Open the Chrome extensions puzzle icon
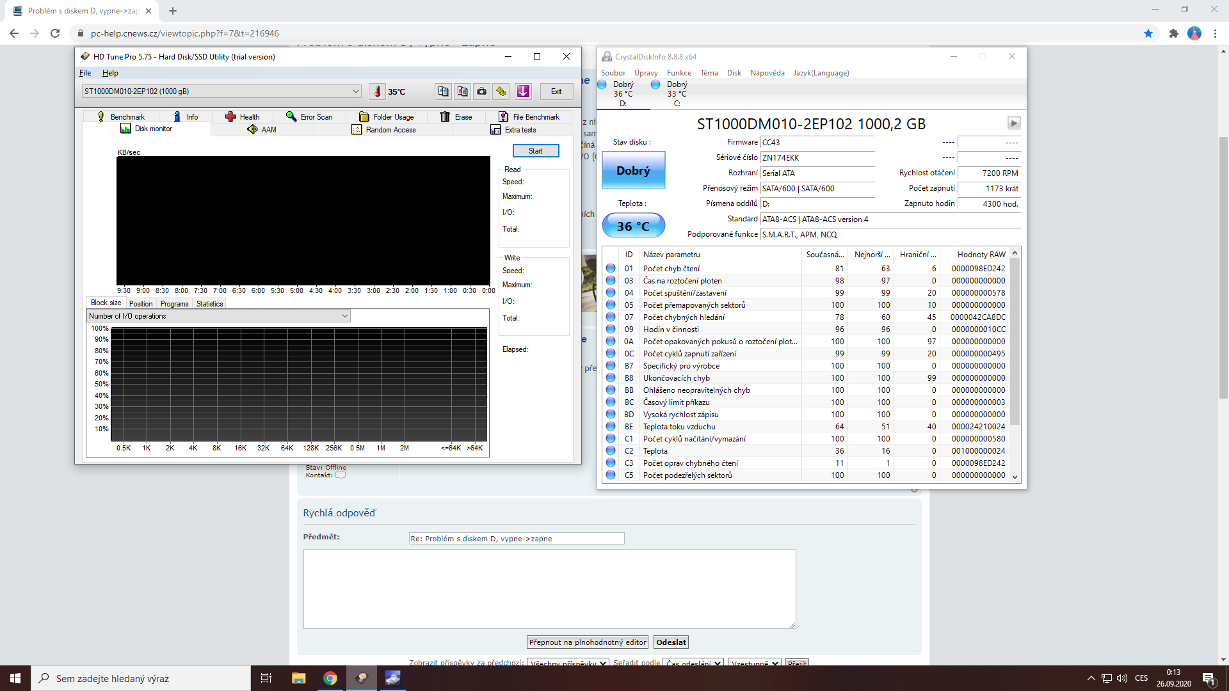This screenshot has height=691, width=1229. [1173, 33]
